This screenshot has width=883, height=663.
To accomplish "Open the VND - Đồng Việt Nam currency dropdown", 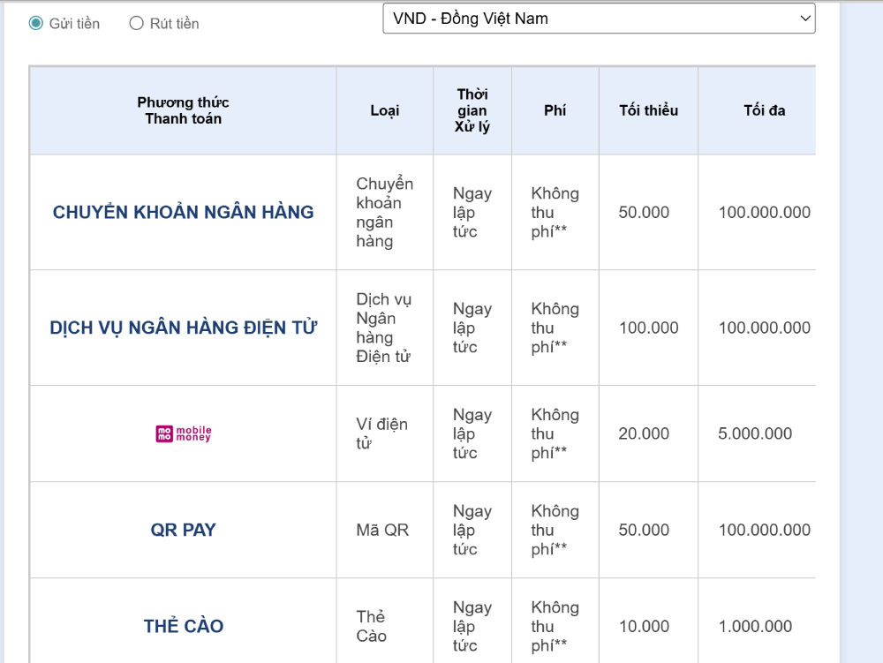I will pos(598,19).
